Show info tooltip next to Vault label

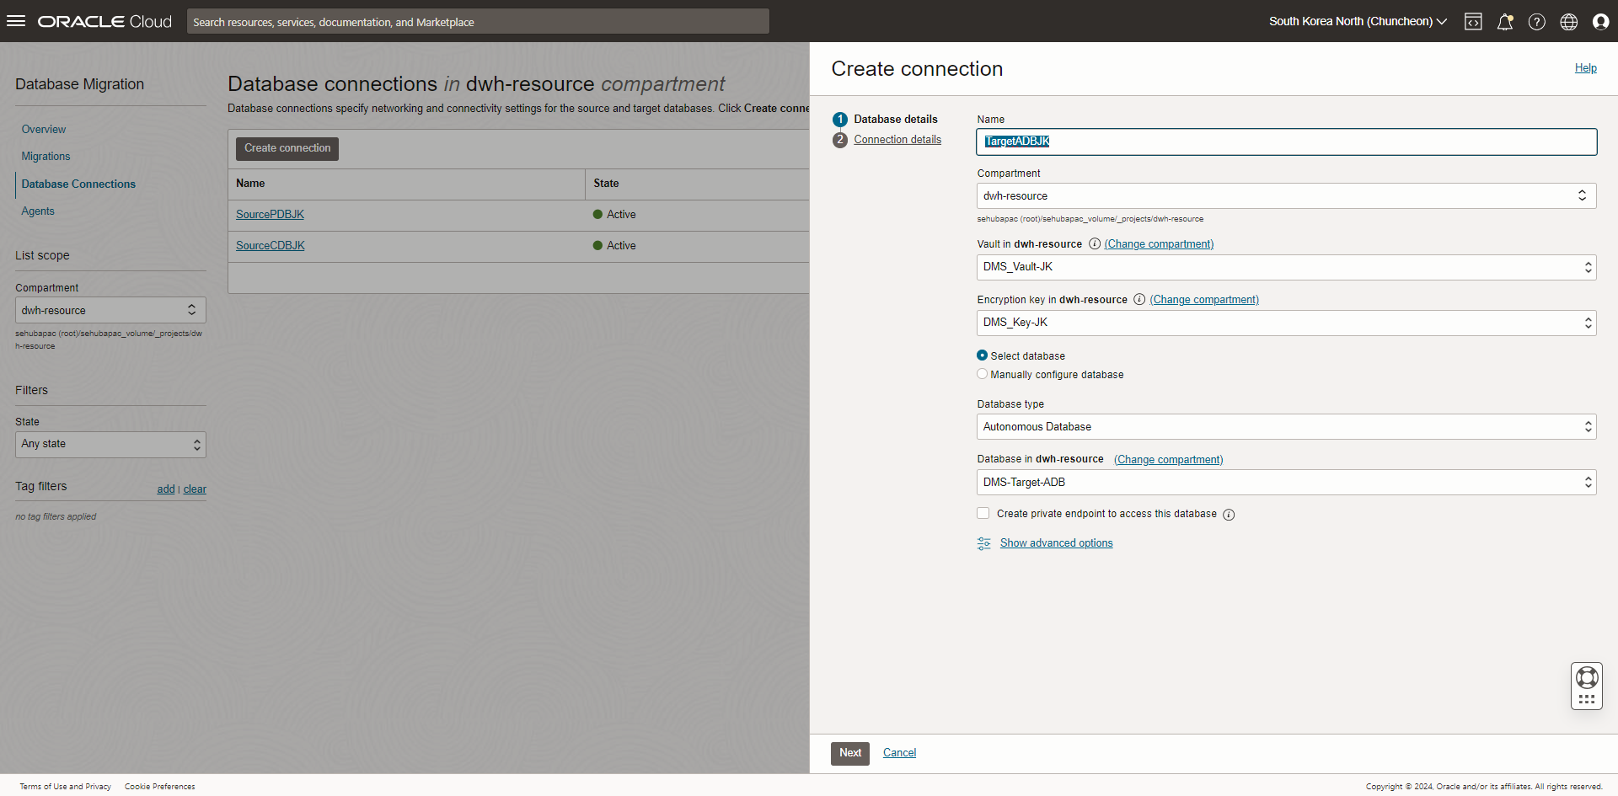[1095, 244]
